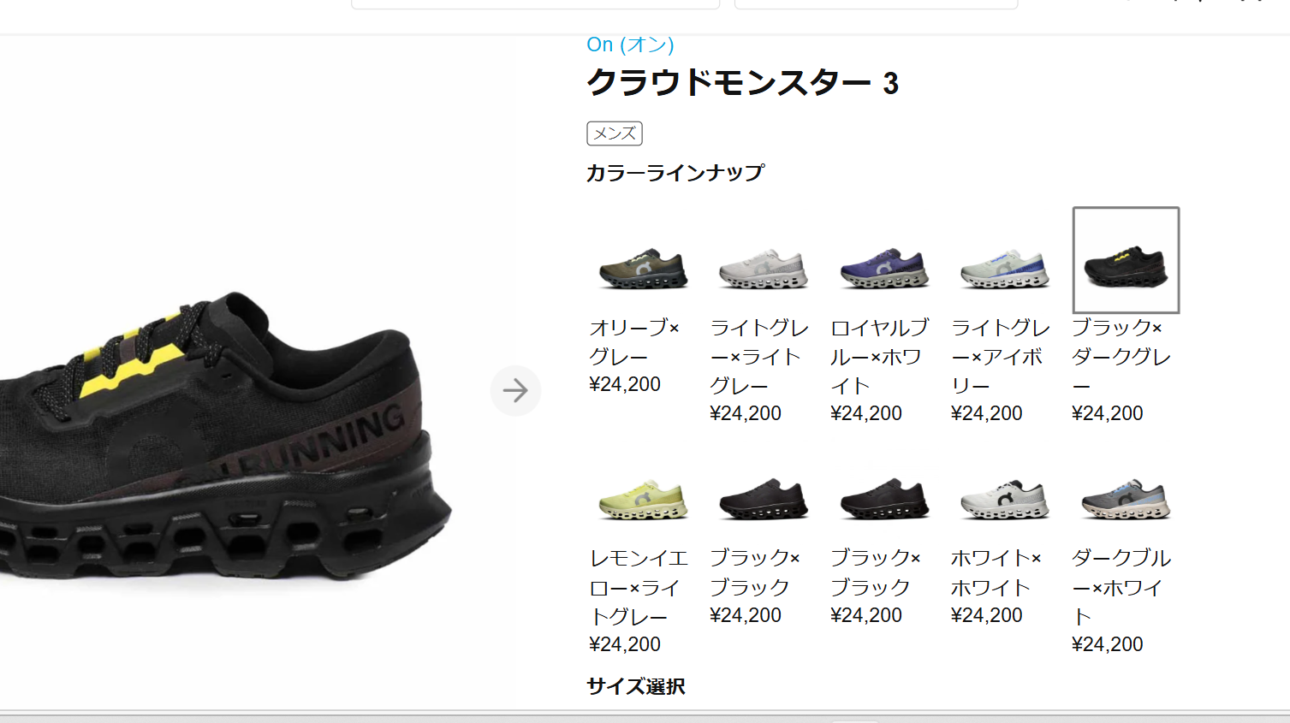
Task: Select the Light Grey×Ivory shoe thumbnail
Action: (1005, 269)
